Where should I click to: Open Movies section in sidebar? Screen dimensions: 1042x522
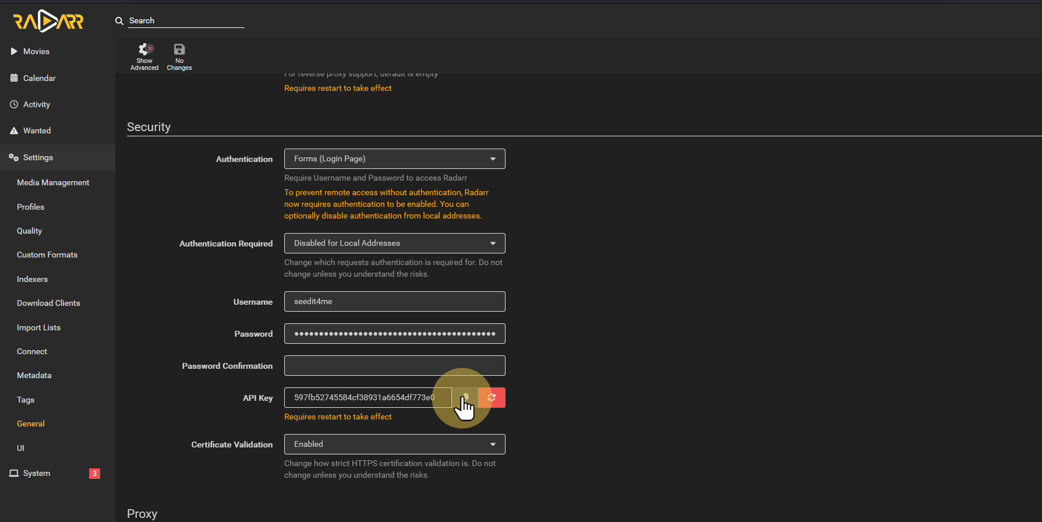click(36, 51)
